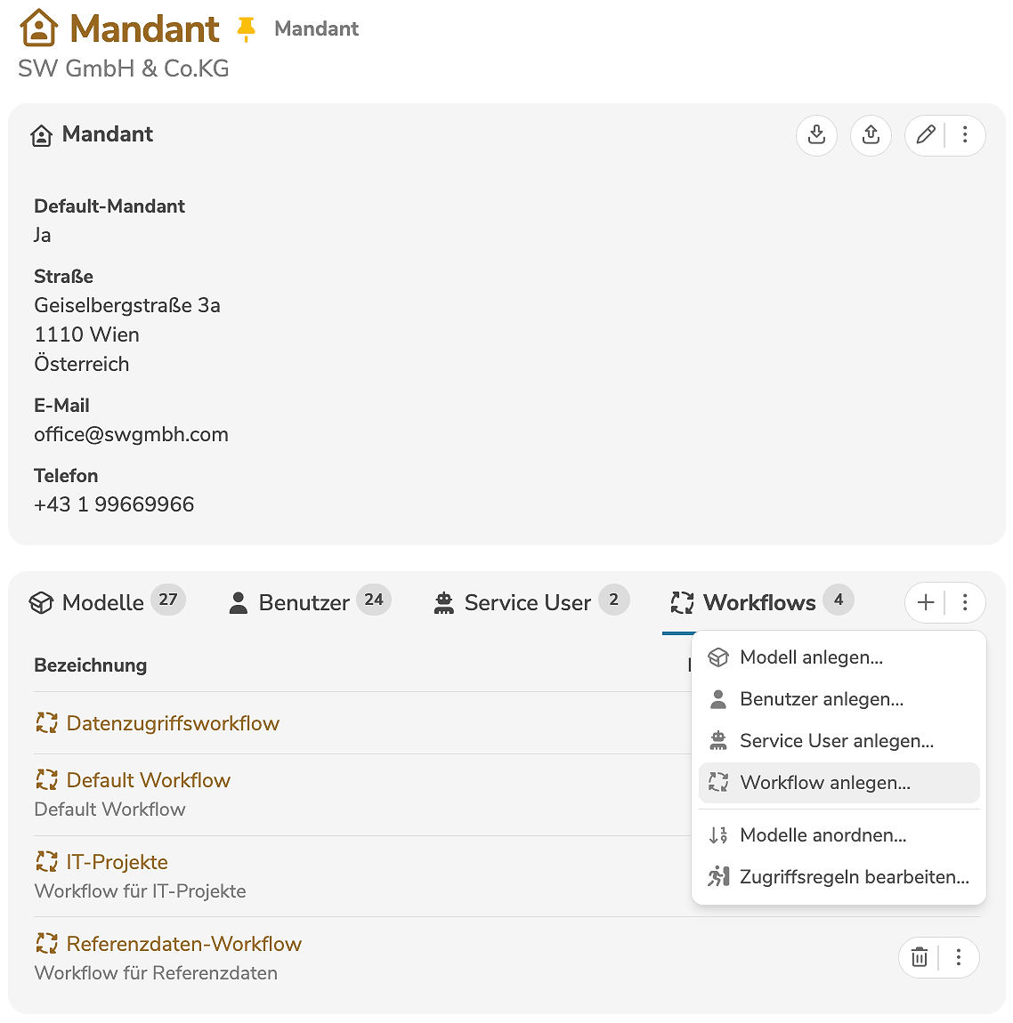
Task: Open the Datenzugriffsworkflow link
Action: click(173, 723)
